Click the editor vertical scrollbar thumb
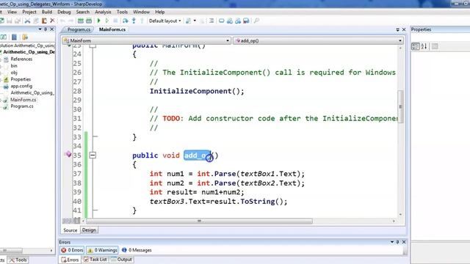The width and height of the screenshot is (470, 264). click(x=400, y=106)
